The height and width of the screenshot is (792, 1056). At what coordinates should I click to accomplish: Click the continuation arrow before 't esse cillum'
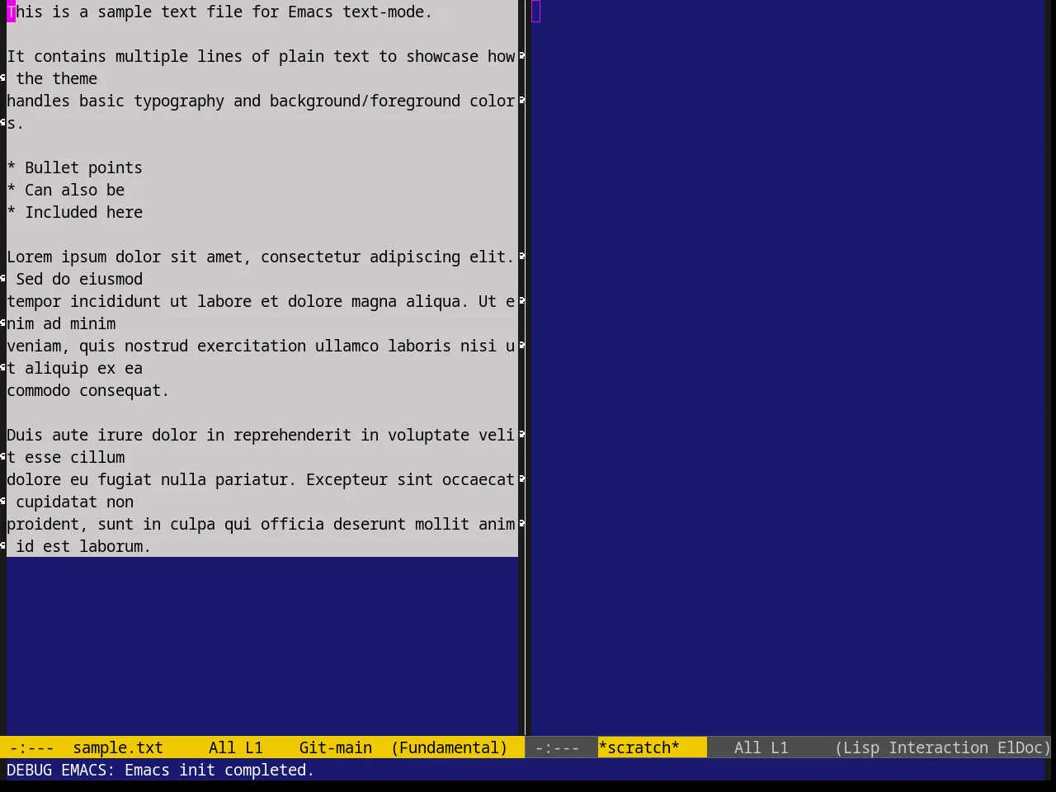3,457
